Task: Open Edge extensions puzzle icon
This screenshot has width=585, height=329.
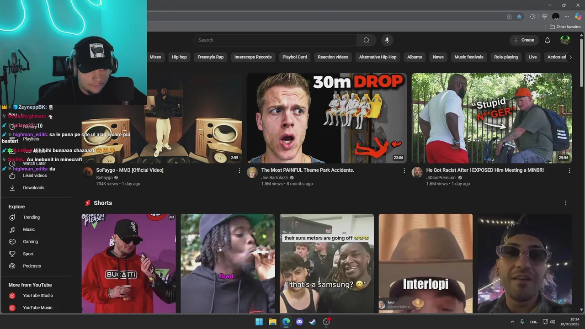Action: pos(532,16)
